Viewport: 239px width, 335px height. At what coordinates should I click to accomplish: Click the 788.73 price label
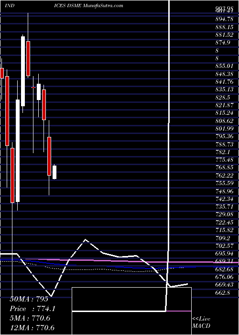pos(224,145)
